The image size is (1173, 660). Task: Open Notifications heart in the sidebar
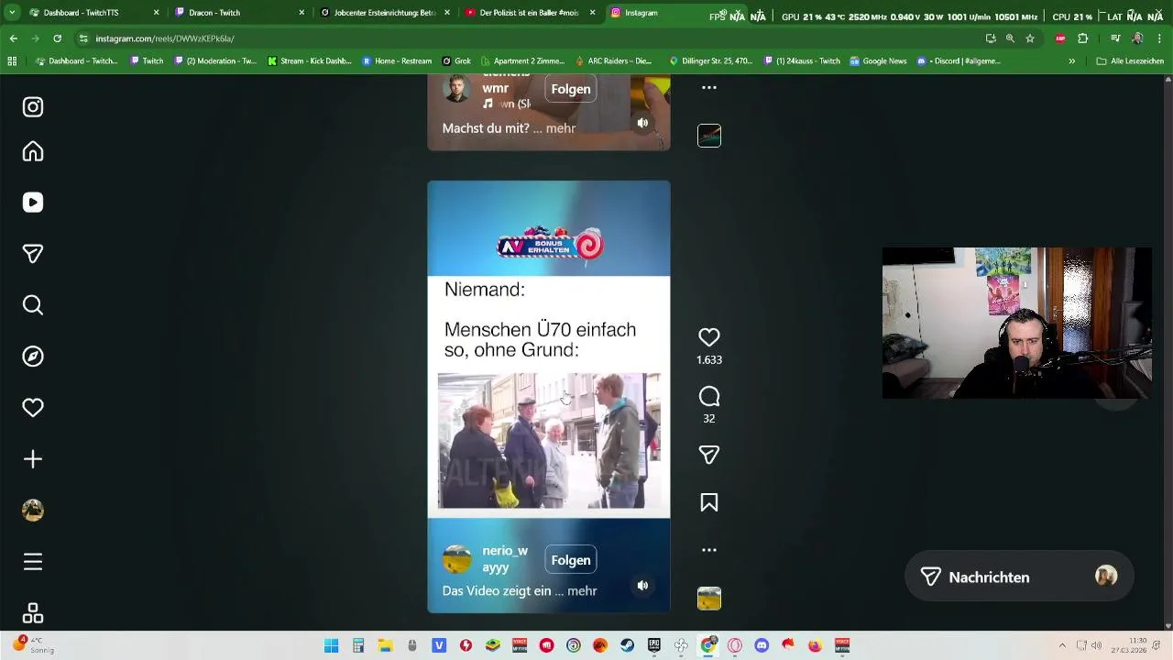(x=33, y=408)
